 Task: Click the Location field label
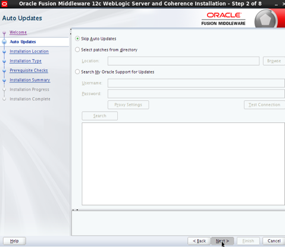90,61
